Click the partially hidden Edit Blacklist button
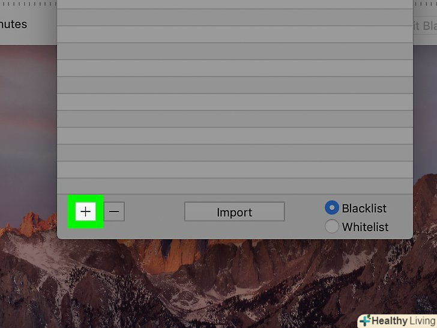 425,26
